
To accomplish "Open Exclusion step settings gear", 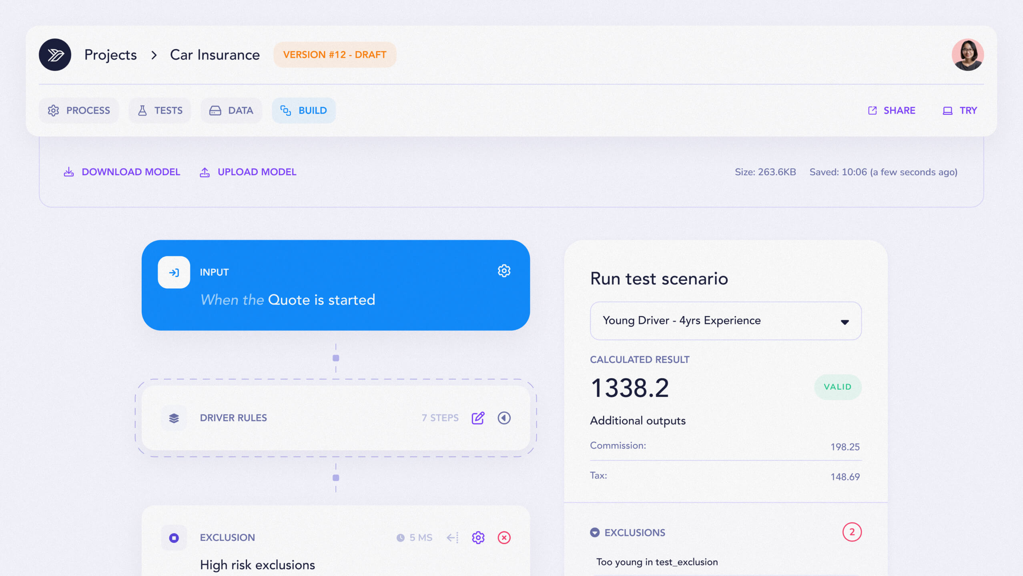I will 478,538.
